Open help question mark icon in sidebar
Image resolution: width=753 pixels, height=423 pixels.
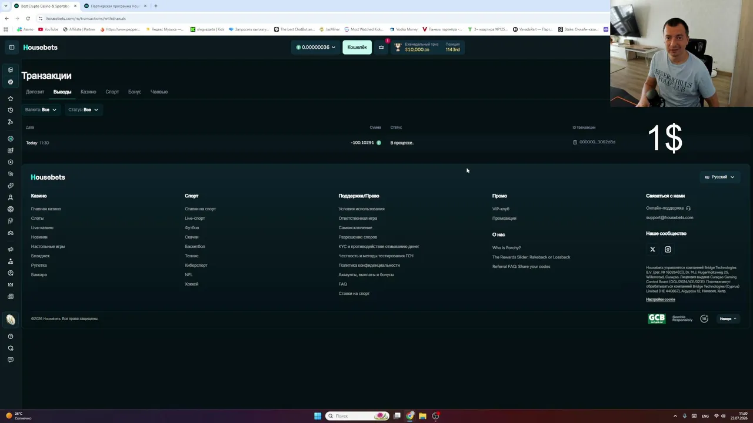(11, 336)
